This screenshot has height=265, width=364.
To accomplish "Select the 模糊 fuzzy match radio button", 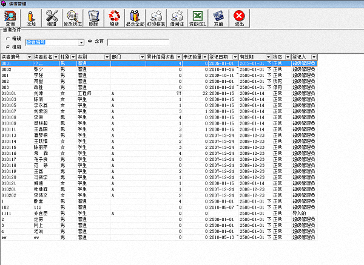I will click(x=8, y=46).
